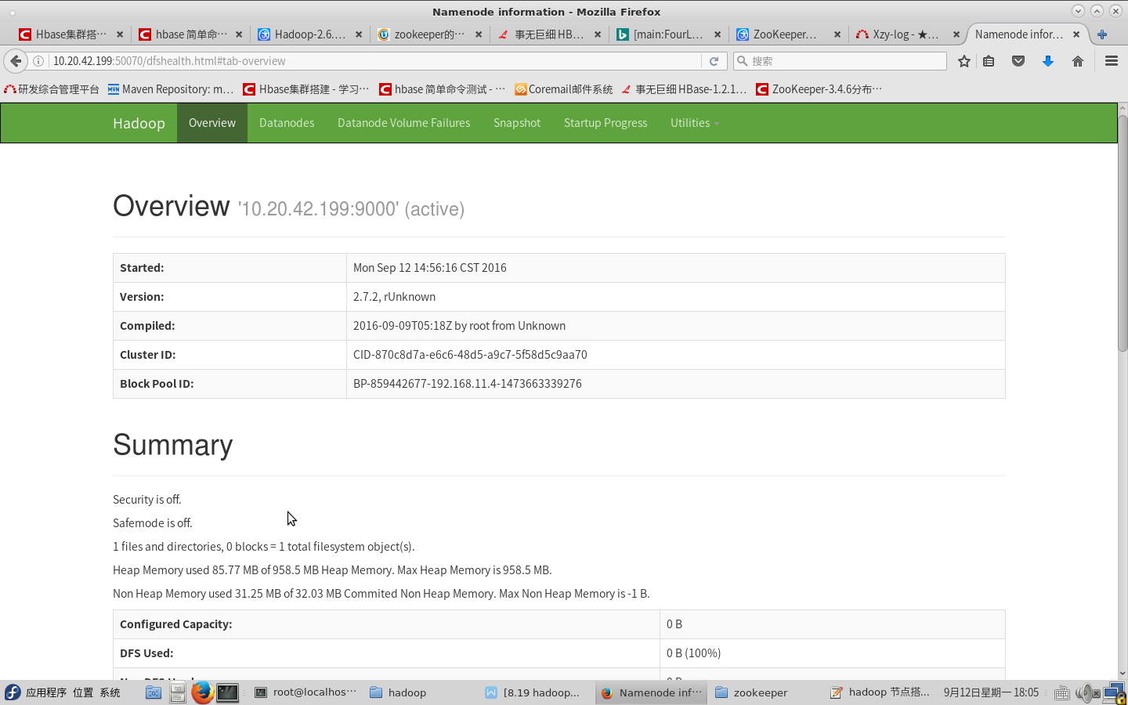Launch terminal from the panel launcher
The height and width of the screenshot is (705, 1128).
coord(227,692)
